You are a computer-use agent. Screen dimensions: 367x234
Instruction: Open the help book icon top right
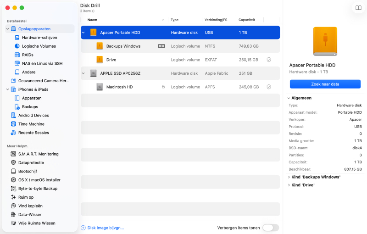pos(358,8)
